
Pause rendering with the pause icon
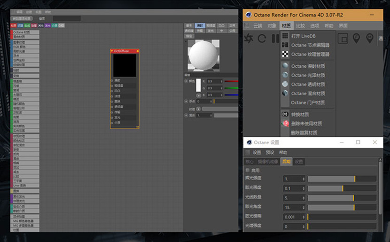pyautogui.click(x=275, y=39)
